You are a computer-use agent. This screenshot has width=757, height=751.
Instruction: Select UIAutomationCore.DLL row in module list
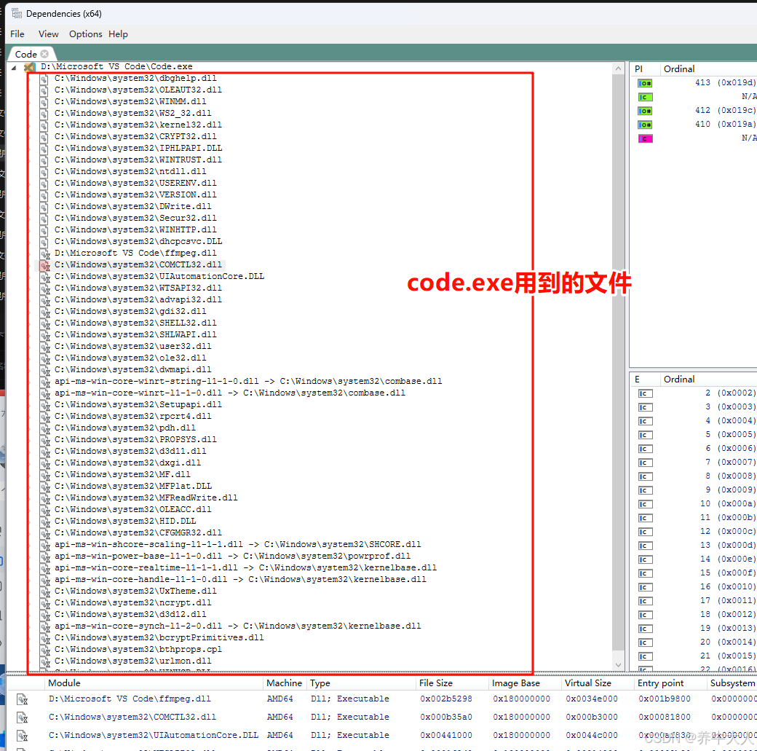coord(381,736)
